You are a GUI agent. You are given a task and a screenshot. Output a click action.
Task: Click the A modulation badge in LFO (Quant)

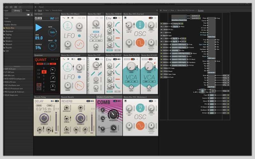tap(79, 59)
